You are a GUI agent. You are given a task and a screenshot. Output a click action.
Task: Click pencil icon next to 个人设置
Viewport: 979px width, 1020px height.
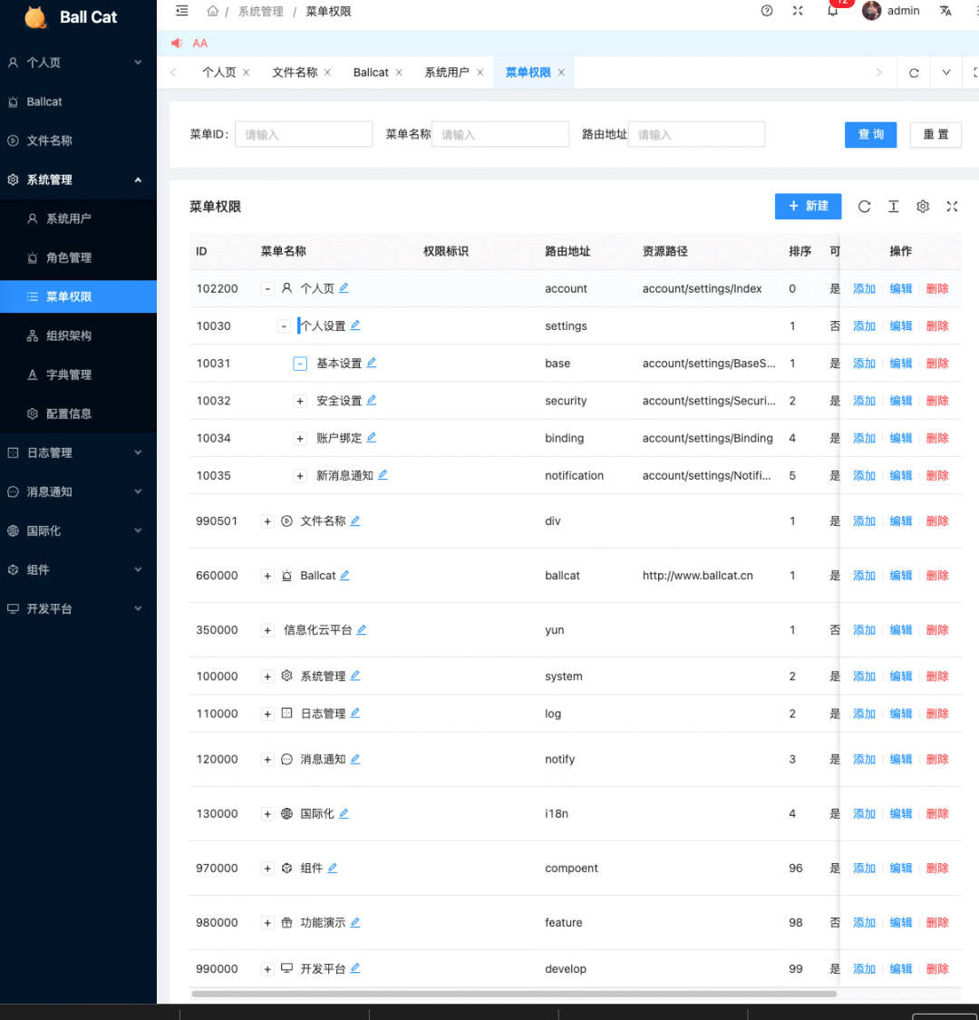pyautogui.click(x=355, y=325)
